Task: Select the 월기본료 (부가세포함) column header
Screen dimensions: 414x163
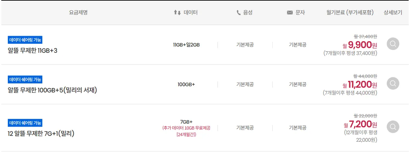Action: coord(350,13)
